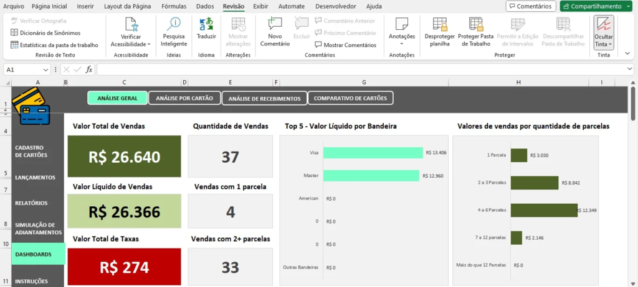638x287 pixels.
Task: Expand the Anotações dropdown
Action: [402, 43]
